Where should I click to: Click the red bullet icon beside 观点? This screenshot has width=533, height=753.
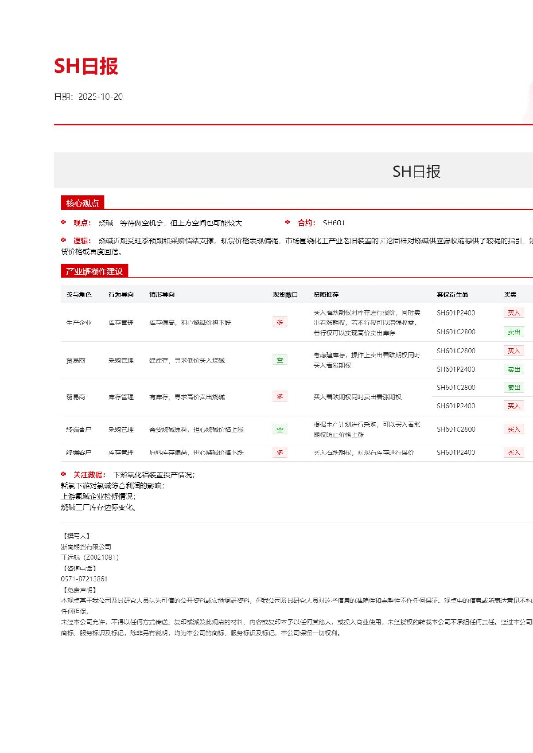(x=63, y=222)
